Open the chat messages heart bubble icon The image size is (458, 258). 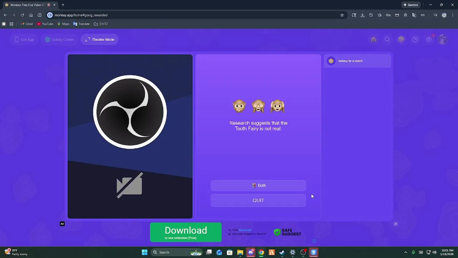coord(429,39)
